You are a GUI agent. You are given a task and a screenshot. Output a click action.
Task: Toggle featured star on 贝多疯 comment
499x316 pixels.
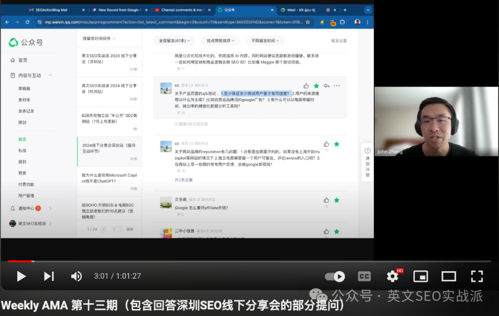coord(337,200)
